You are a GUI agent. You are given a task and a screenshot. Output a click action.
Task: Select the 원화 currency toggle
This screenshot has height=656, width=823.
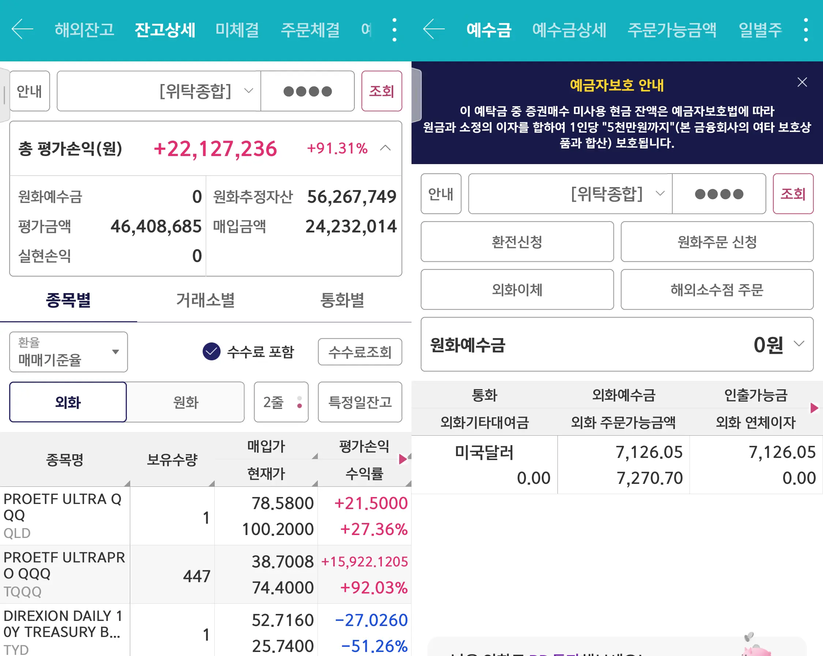[185, 402]
